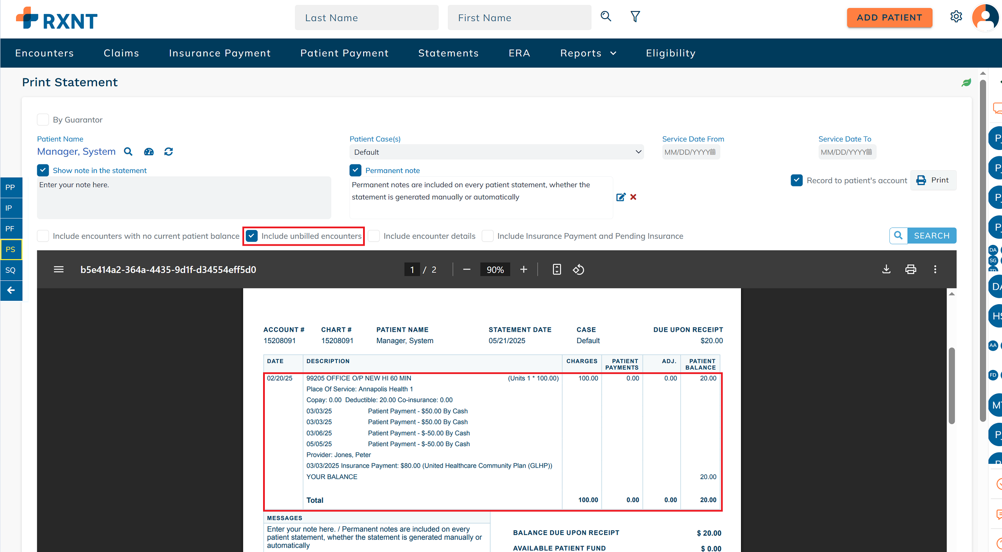Viewport: 1002px width, 552px height.
Task: Open the Patient Case(s) dropdown
Action: [x=496, y=152]
